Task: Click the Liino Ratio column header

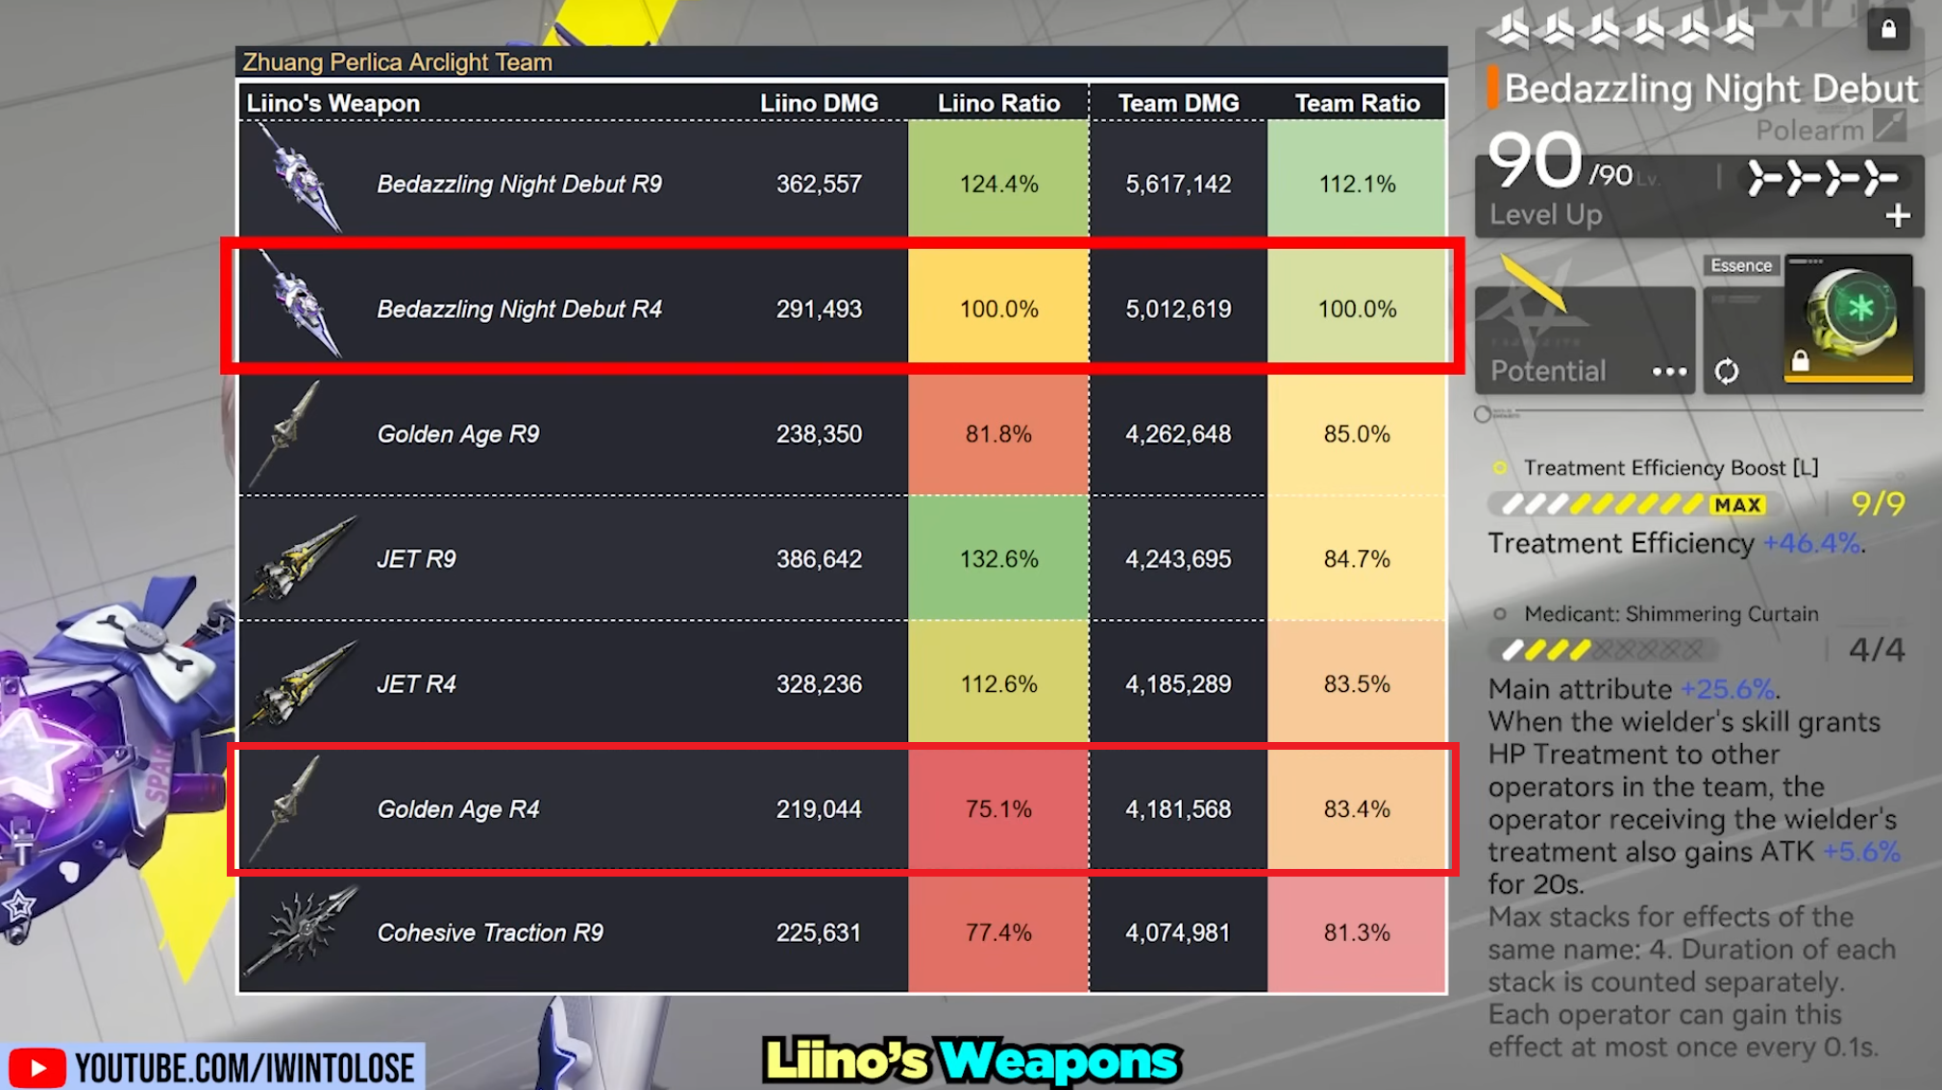Action: 998,103
